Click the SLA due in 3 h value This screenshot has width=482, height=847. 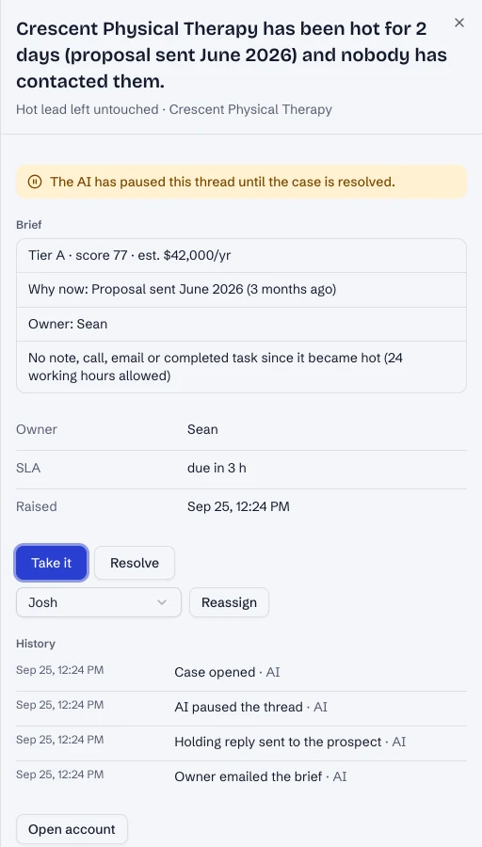click(x=217, y=468)
